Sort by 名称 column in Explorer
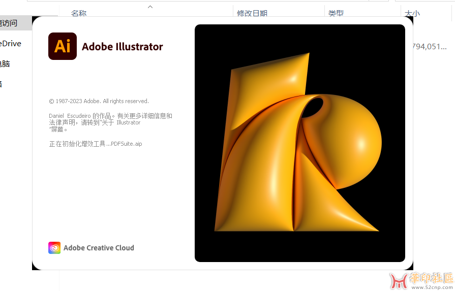This screenshot has height=291, width=455. [x=79, y=13]
